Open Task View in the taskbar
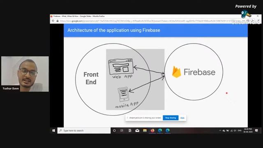Screen dimensions: 263x148 point(122,131)
